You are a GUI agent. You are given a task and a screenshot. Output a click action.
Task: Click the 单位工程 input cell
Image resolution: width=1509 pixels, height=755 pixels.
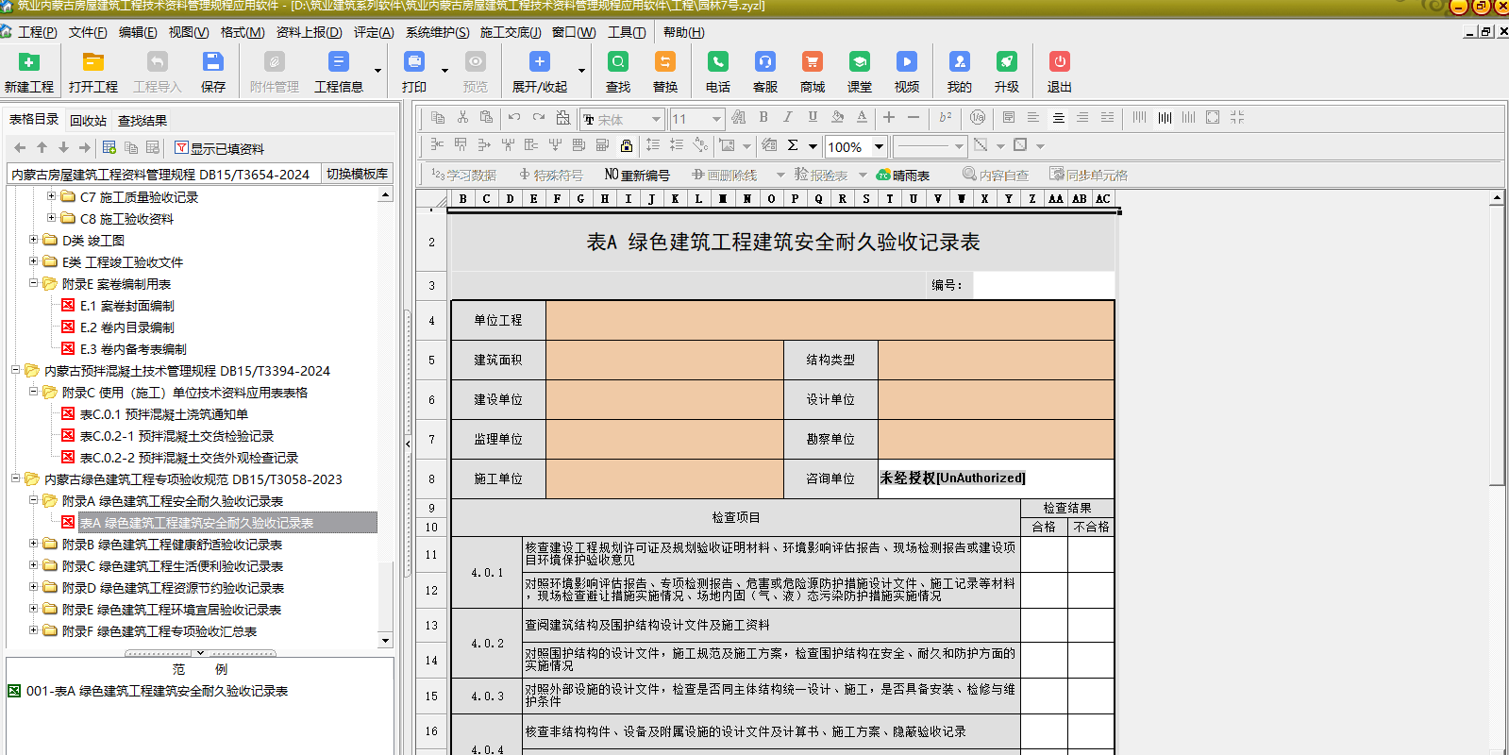pos(830,320)
